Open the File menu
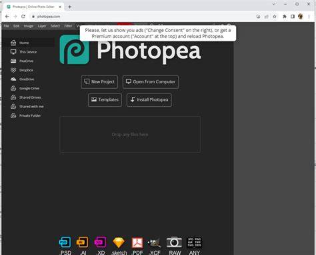316x255 pixels. click(x=7, y=26)
